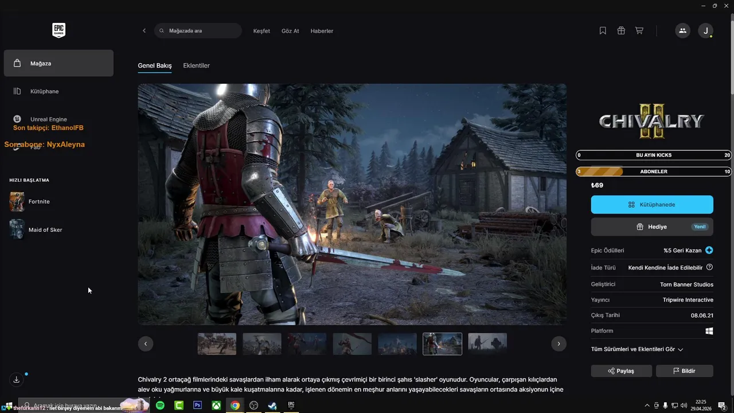The height and width of the screenshot is (413, 734).
Task: Open Steam from the taskbar
Action: [272, 406]
